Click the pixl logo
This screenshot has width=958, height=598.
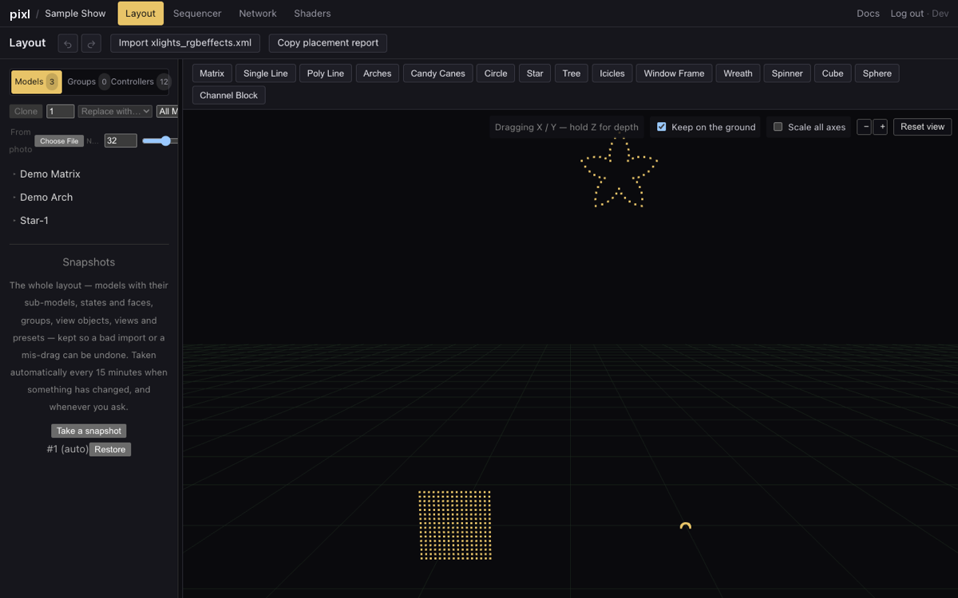coord(19,14)
